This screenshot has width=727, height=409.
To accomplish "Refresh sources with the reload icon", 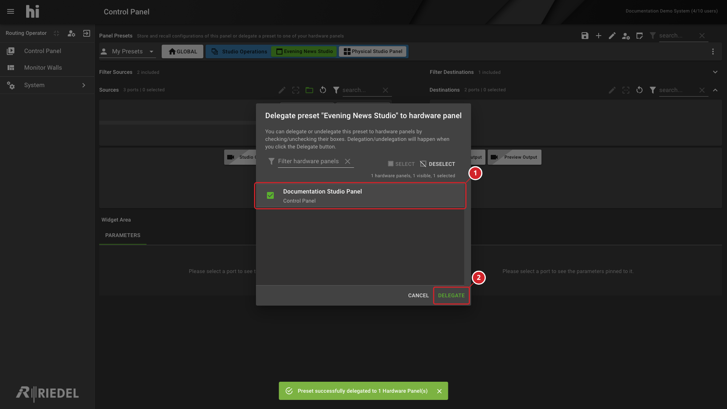I will pyautogui.click(x=323, y=90).
